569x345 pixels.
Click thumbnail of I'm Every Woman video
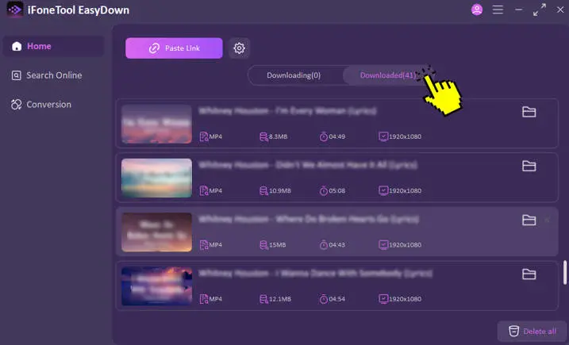click(x=156, y=124)
